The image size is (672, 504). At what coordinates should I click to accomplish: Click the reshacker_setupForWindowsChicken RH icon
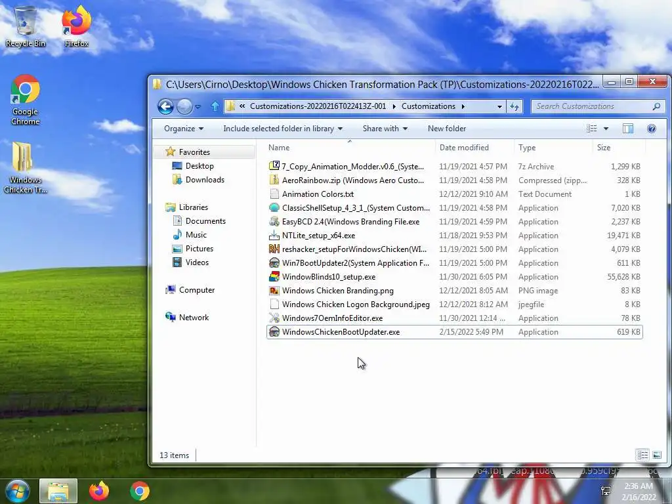(274, 249)
